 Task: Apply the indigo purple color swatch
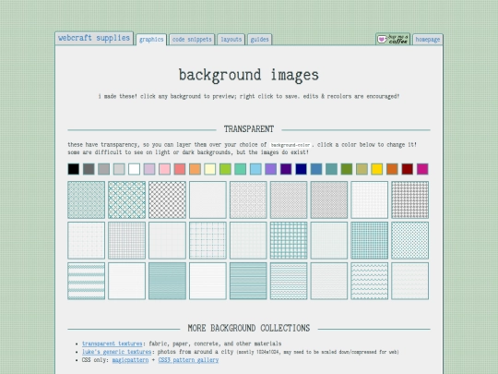pyautogui.click(x=286, y=169)
